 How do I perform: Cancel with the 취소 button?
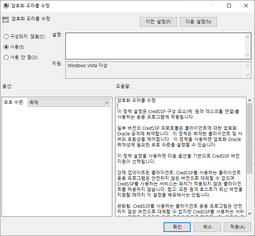coord(207,227)
